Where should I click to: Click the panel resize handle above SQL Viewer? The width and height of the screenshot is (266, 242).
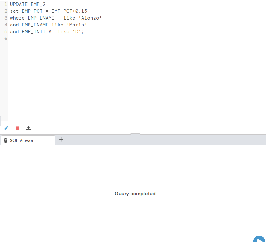(135, 134)
